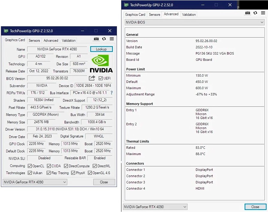Toggle the OpenCL checkbox
This screenshot has height=212, width=268.
pos(30,166)
